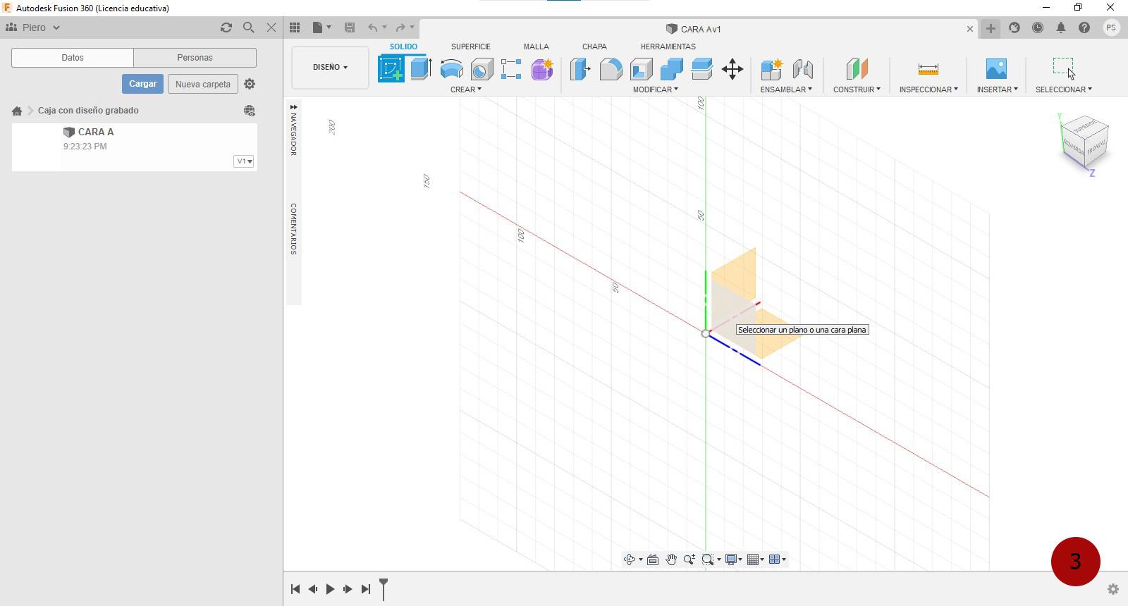Expand the CREAR menu
1128x606 pixels.
point(466,89)
